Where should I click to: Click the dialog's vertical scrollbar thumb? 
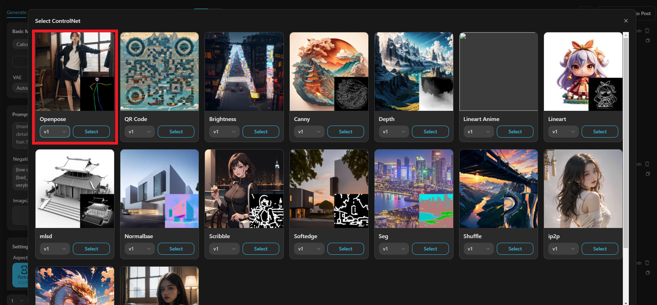click(x=626, y=141)
